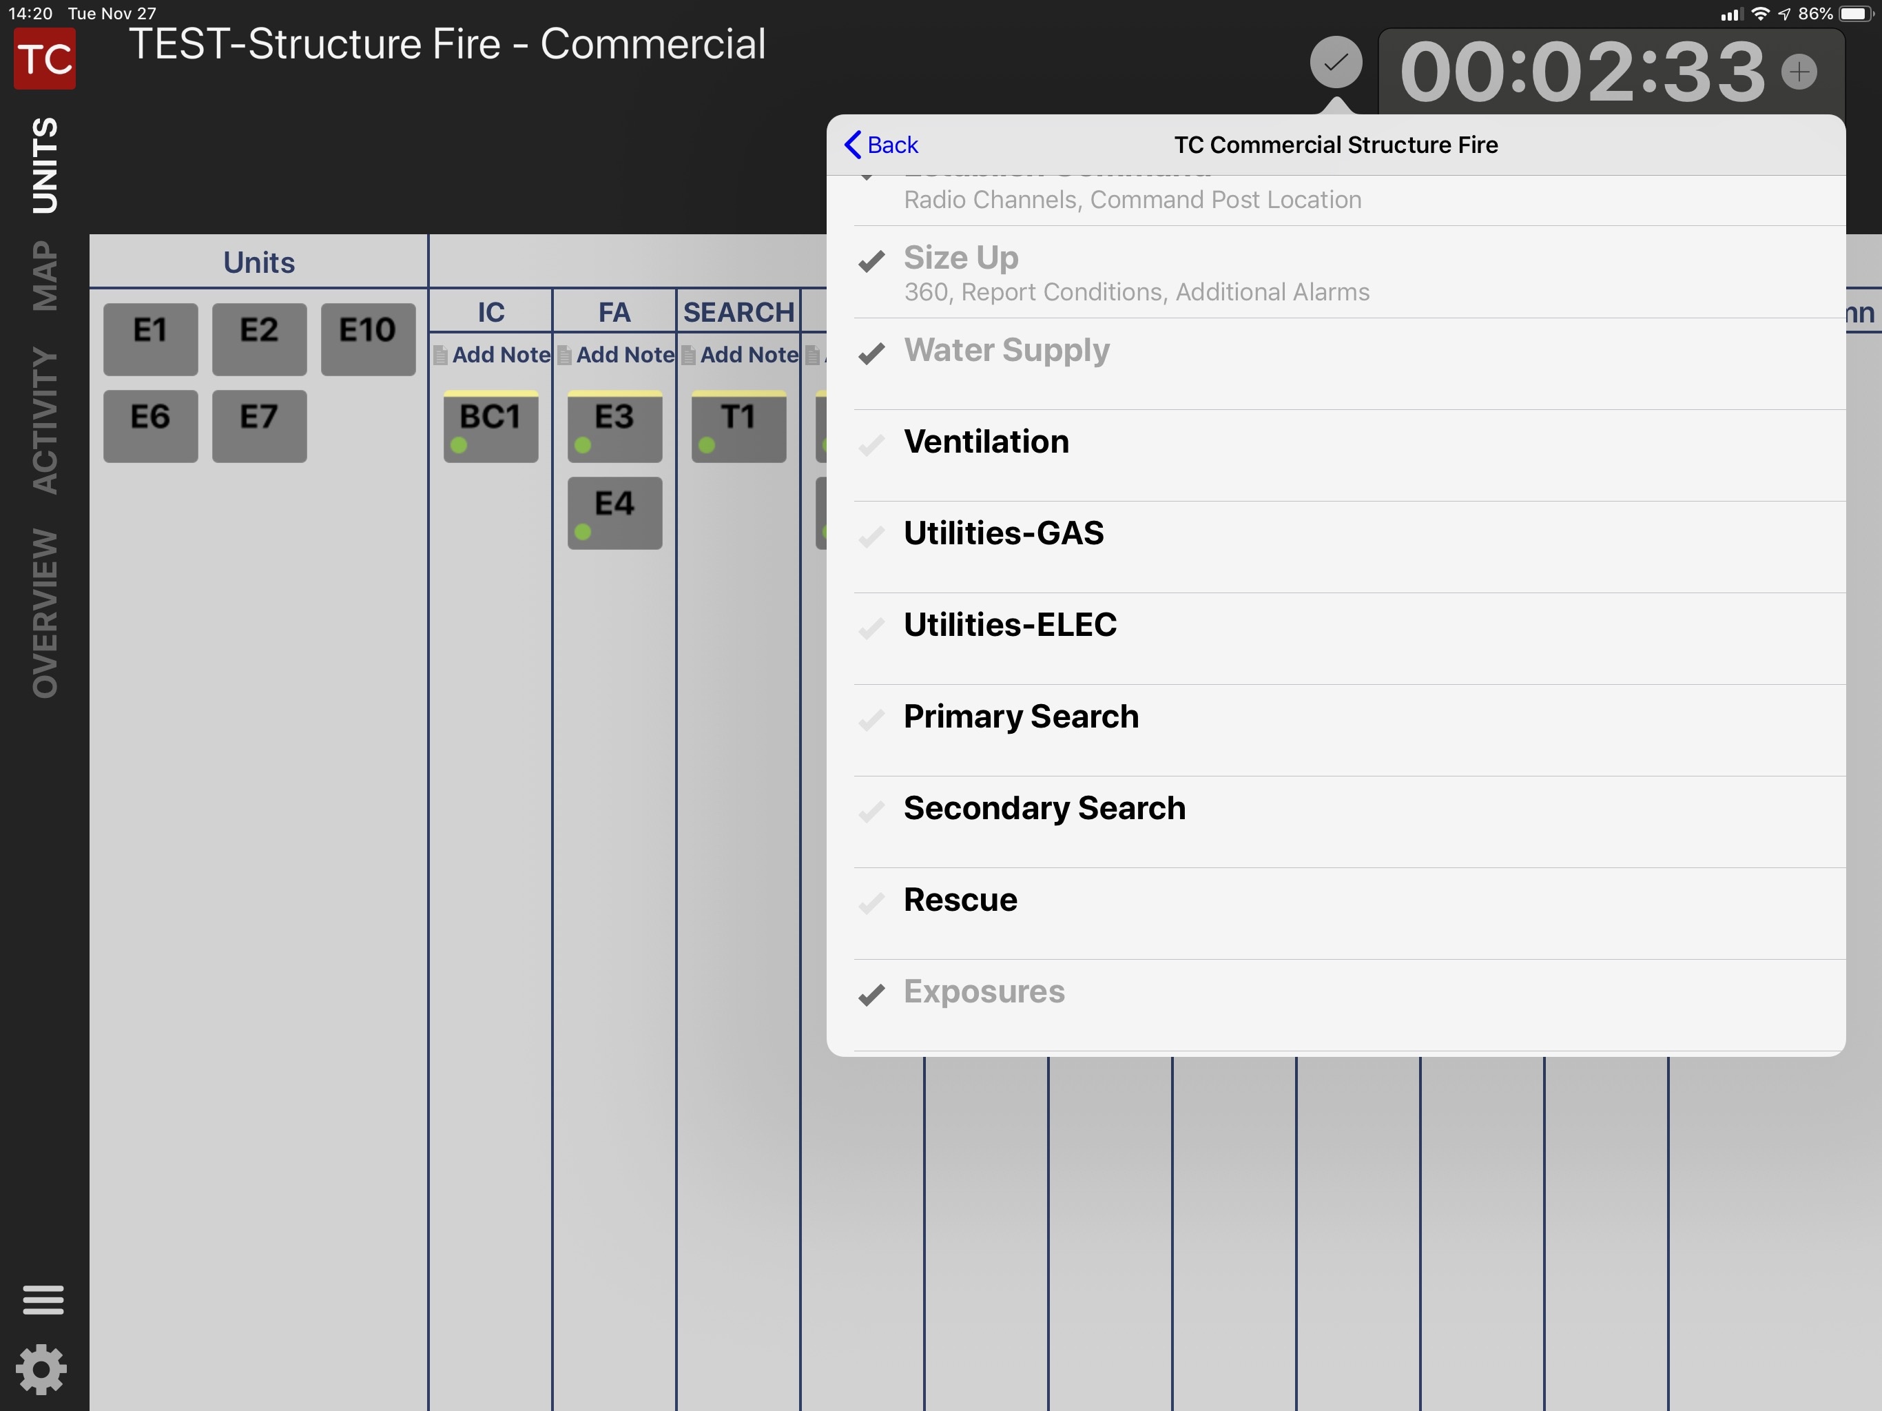Viewport: 1882px width, 1411px height.
Task: Check the Primary Search checklist item
Action: point(872,719)
